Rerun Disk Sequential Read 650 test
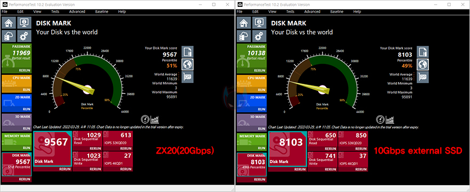470x192 pixels. click(330, 149)
